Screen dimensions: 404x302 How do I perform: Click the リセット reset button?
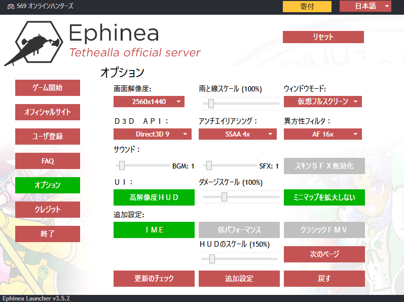[323, 37]
